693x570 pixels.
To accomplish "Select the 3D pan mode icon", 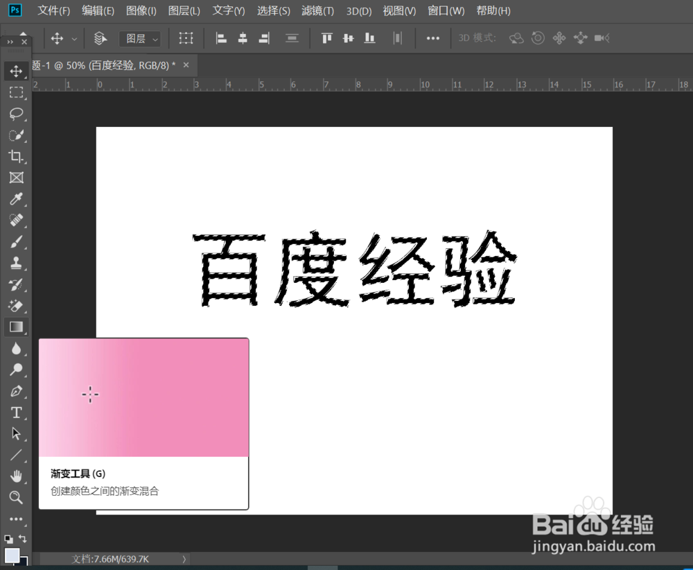I will (x=559, y=38).
